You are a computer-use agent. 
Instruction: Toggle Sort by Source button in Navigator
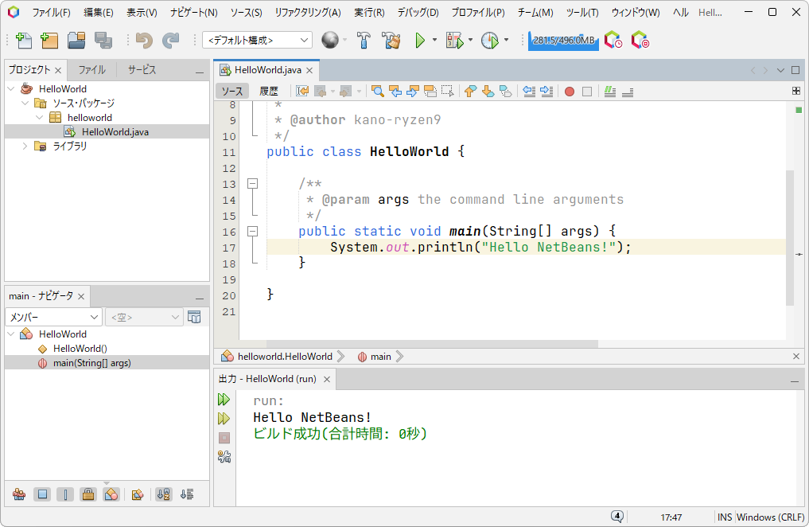(187, 494)
